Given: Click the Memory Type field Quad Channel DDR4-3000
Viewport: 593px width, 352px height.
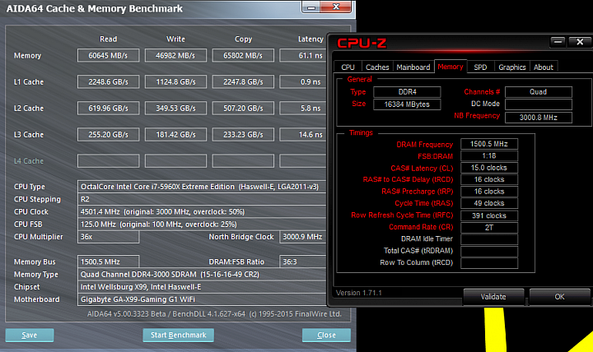Looking at the screenshot, I should click(202, 274).
